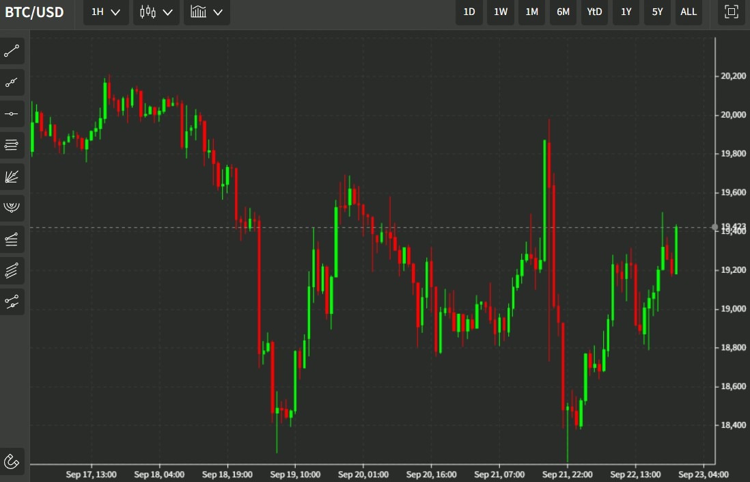Click the 19,000 price axis label

coord(733,309)
